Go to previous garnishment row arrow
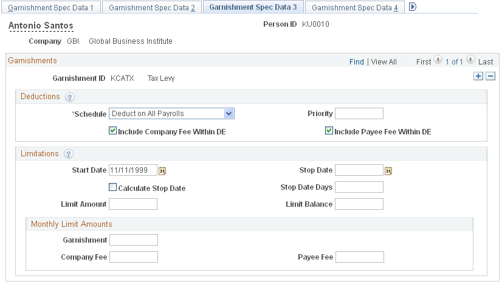 (x=438, y=60)
